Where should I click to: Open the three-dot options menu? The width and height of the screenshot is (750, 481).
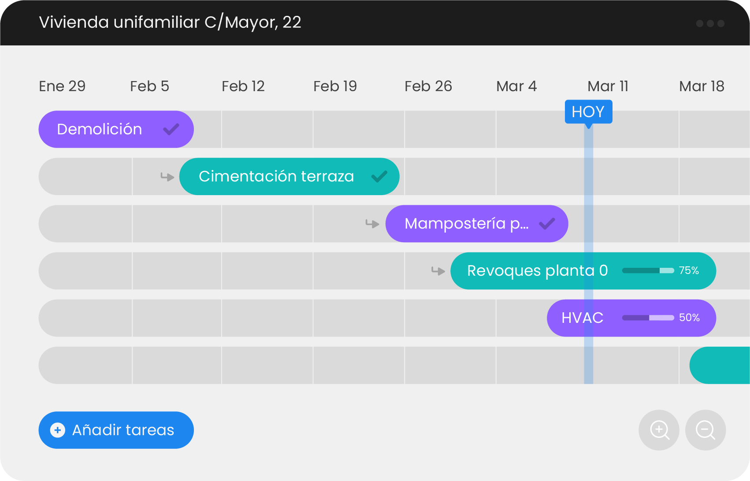click(710, 23)
